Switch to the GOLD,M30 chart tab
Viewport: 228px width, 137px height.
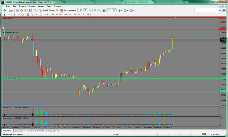tap(19, 131)
